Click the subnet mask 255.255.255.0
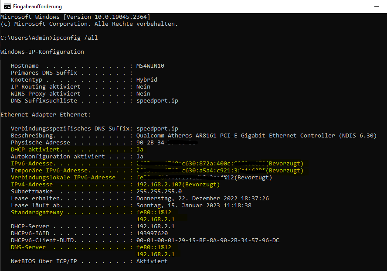 point(159,192)
